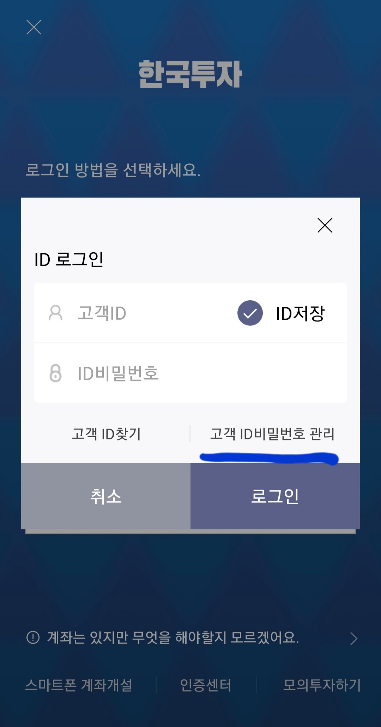Expand help with the right chevron arrow

(354, 638)
